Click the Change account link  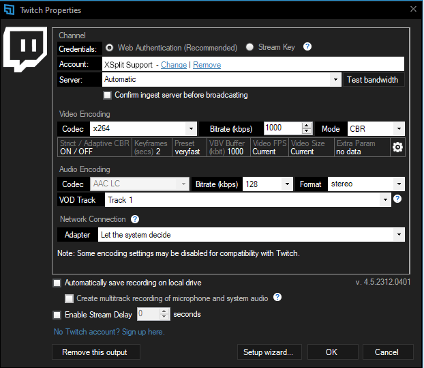pos(174,65)
